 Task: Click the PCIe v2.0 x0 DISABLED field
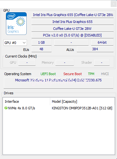click(x=72, y=35)
